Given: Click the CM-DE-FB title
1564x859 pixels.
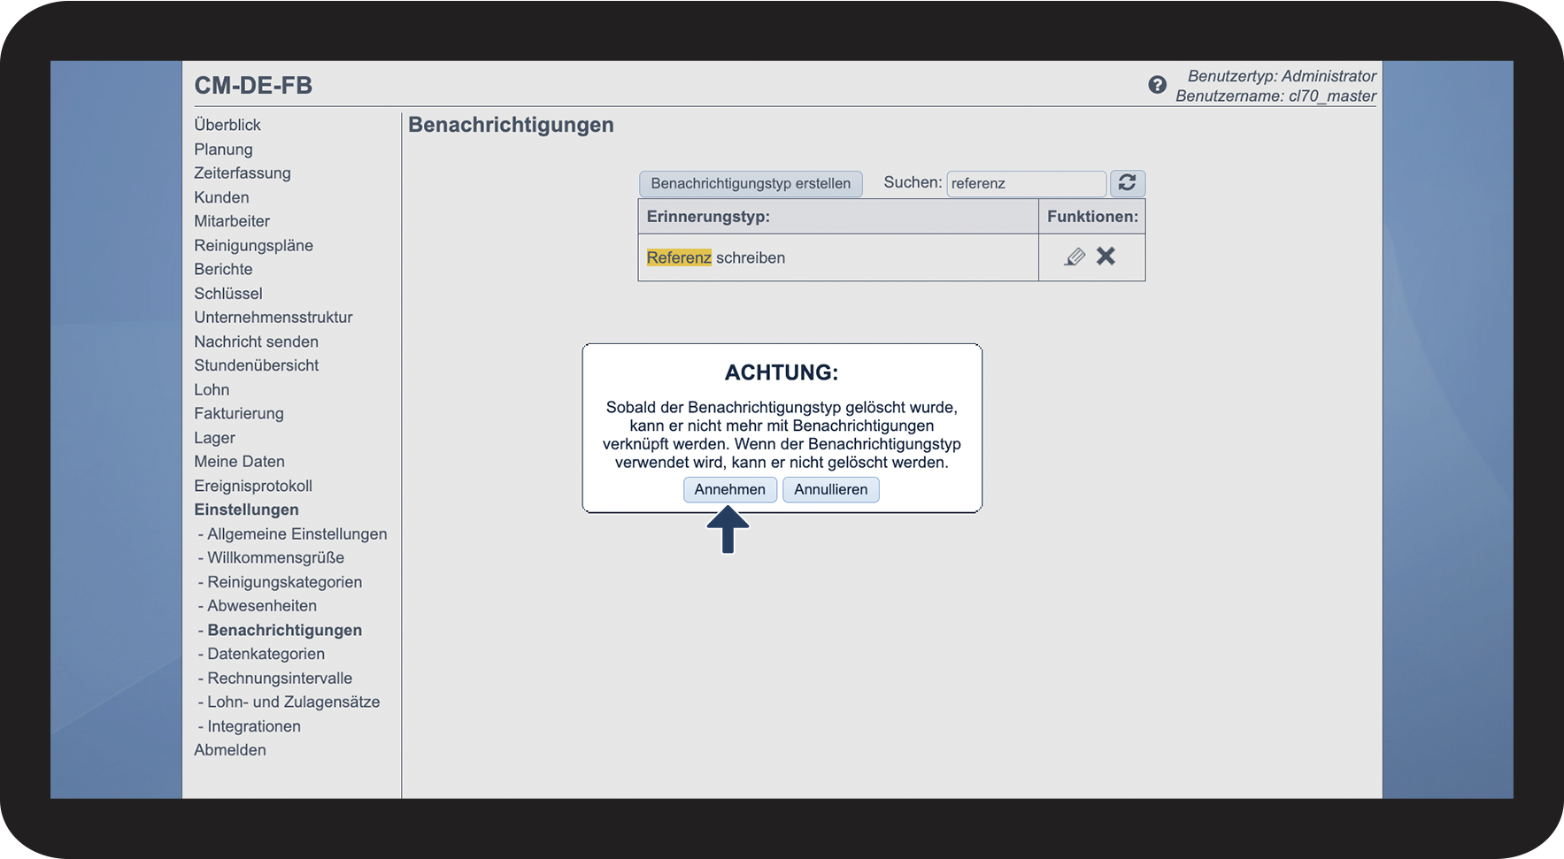Looking at the screenshot, I should coord(253,85).
